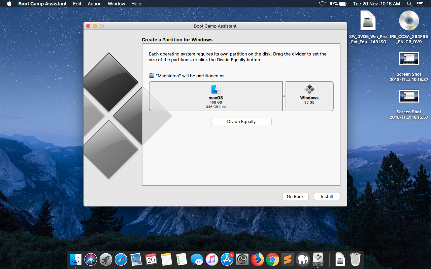
Task: Click the macOS 408 GB partition box
Action: coord(216,96)
